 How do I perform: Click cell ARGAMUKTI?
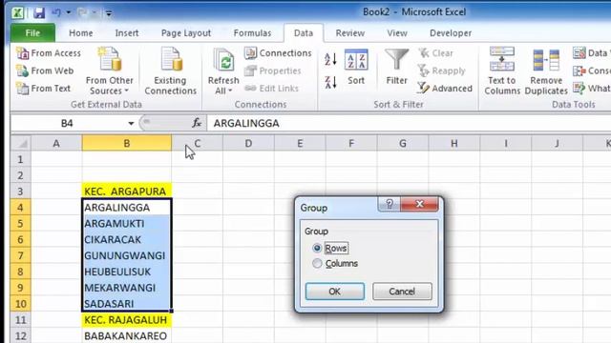(127, 224)
